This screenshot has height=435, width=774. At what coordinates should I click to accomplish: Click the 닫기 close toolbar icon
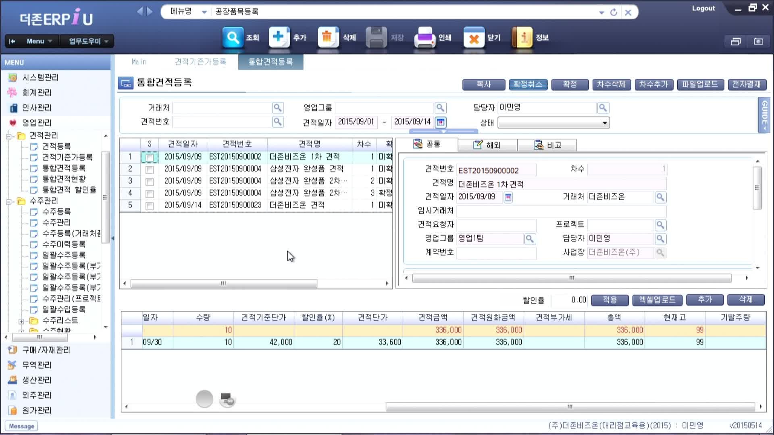click(x=474, y=38)
